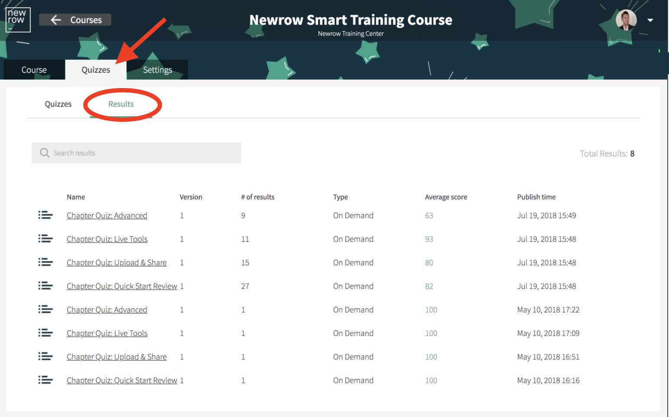669x417 pixels.
Task: Click the publish time Jul 19, 2018 15:49
Action: point(546,215)
